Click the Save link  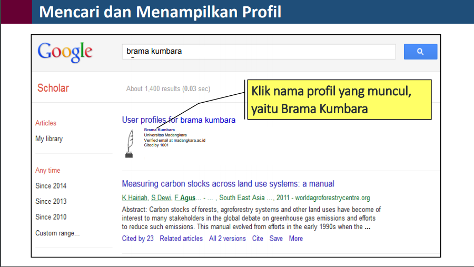[x=276, y=239]
